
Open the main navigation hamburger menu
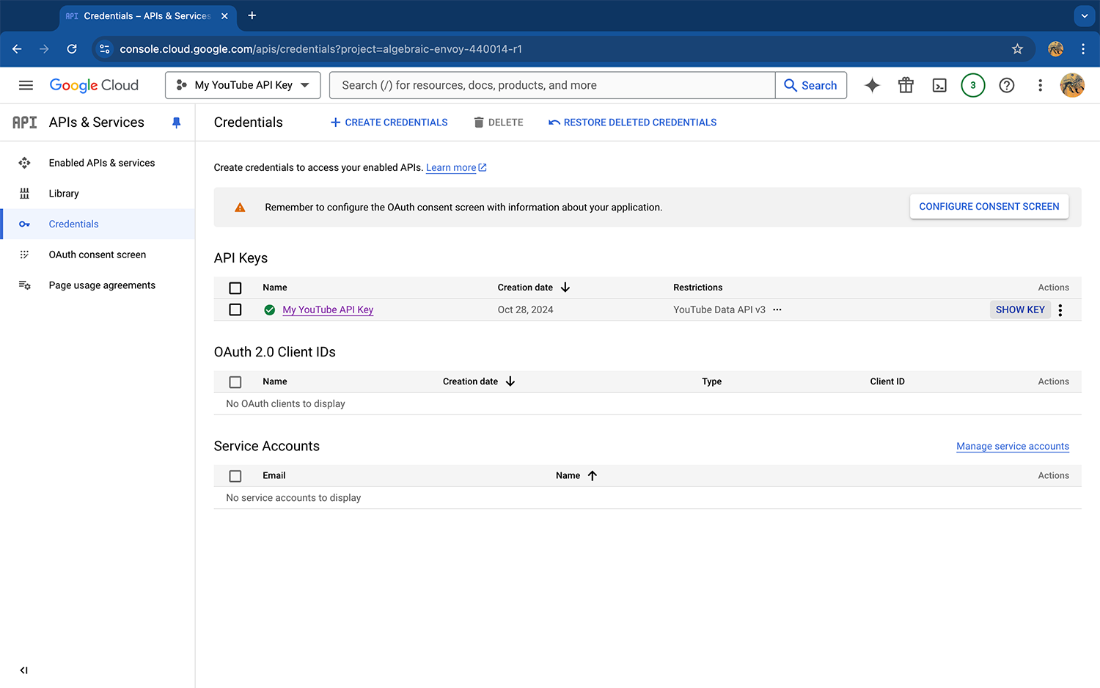click(x=26, y=85)
